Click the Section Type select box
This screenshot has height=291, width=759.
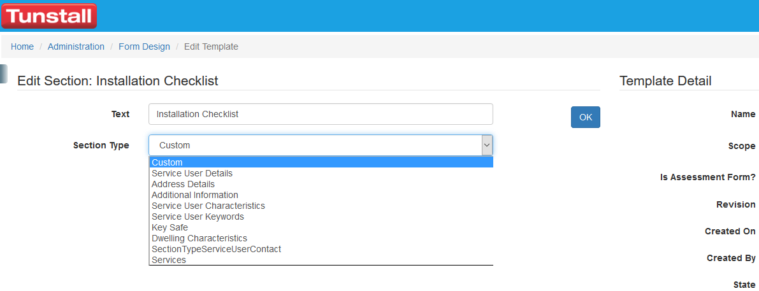pyautogui.click(x=315, y=145)
